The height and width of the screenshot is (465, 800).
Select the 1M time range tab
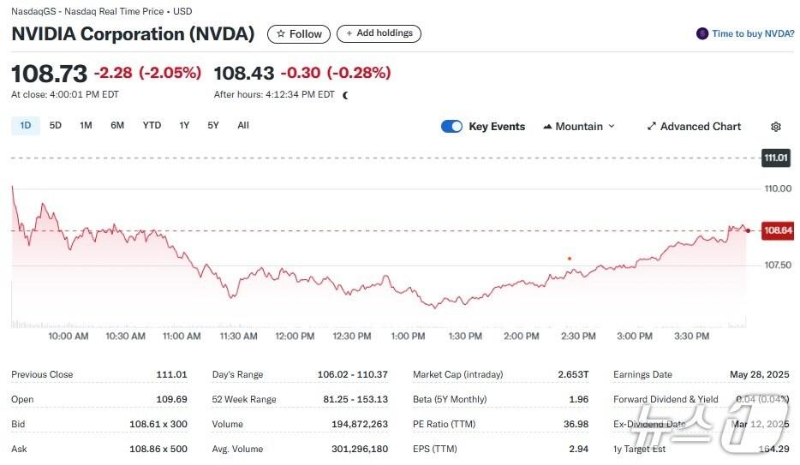point(86,126)
